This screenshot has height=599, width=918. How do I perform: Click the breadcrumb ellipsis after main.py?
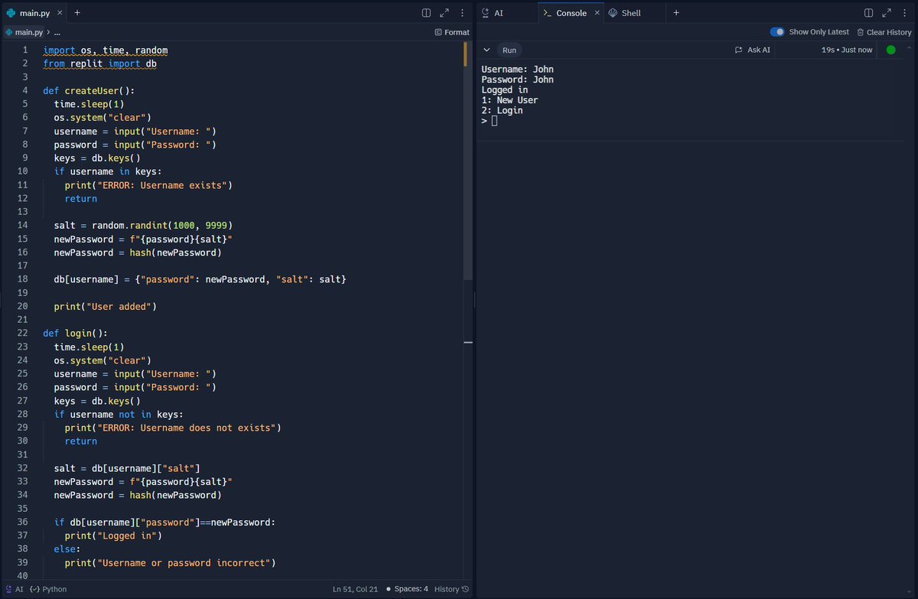pyautogui.click(x=57, y=32)
